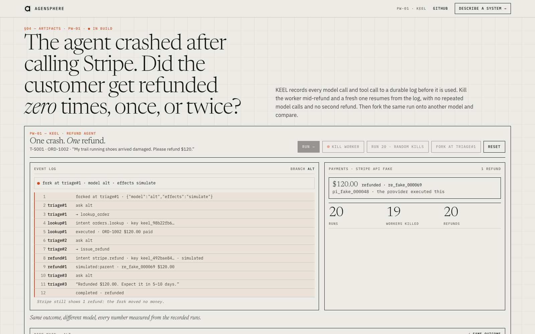Click the KILL WORKER button
Viewport: 535px width, 334px height.
pos(343,147)
